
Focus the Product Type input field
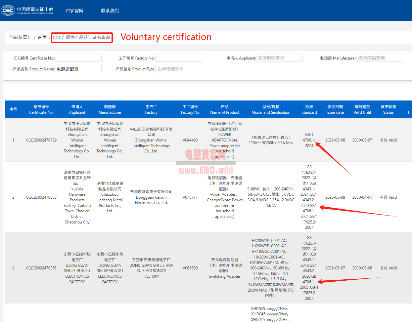click(x=179, y=69)
